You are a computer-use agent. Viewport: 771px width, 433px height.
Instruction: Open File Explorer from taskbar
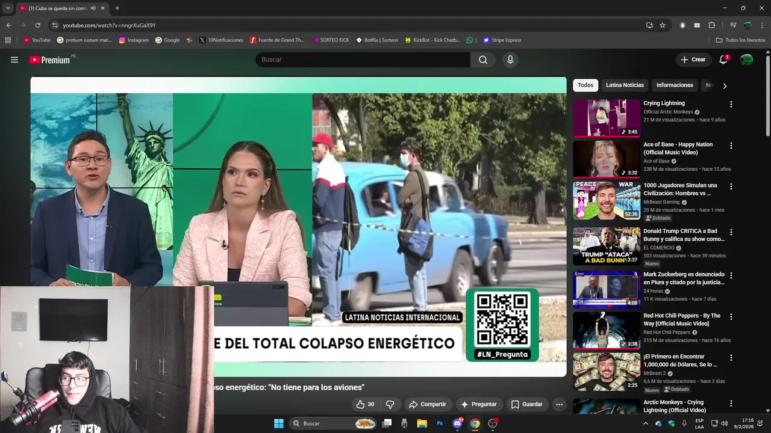point(422,423)
